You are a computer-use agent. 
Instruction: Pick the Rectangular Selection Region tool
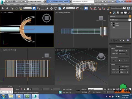click(x=42, y=8)
